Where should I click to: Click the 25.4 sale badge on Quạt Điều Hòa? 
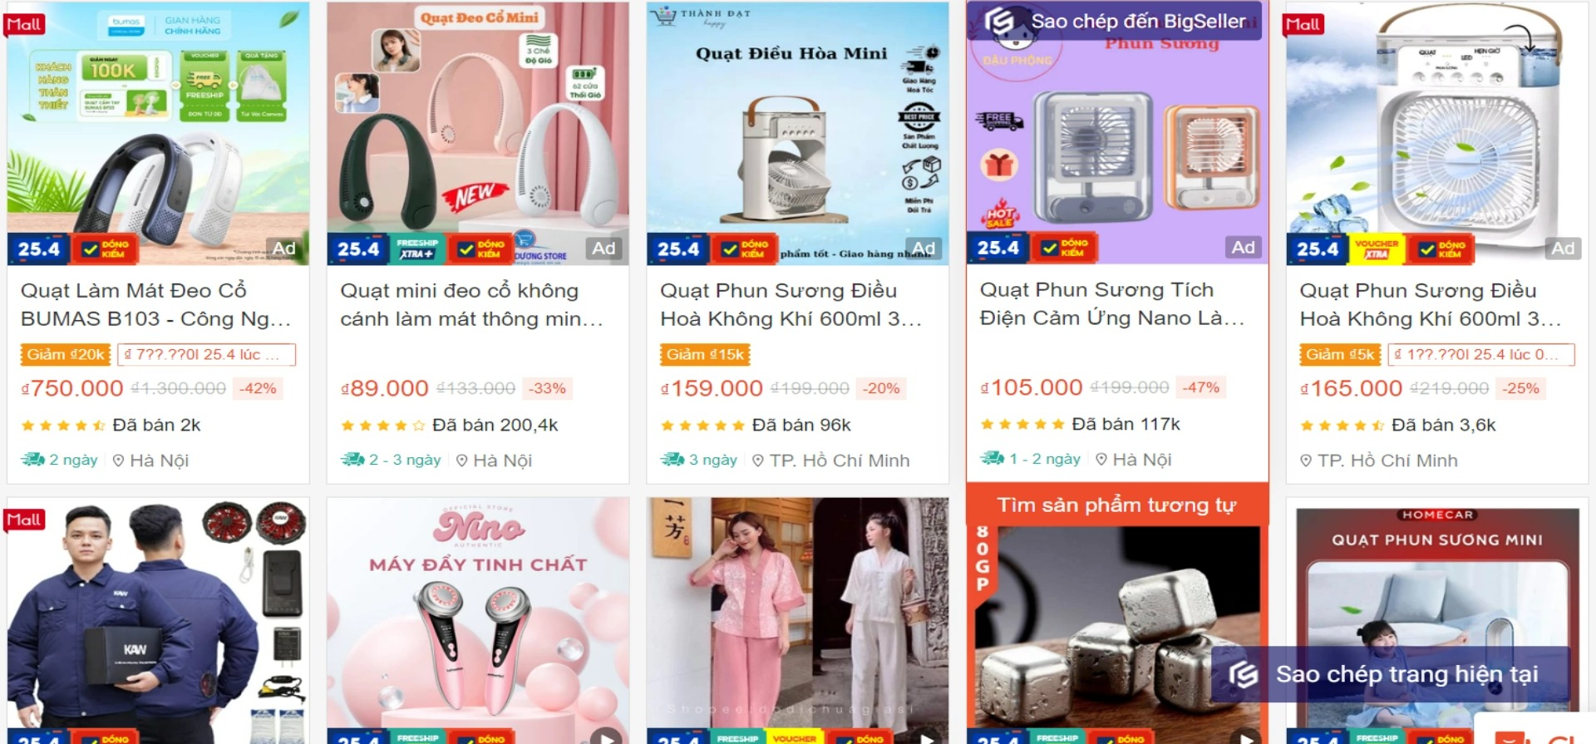tap(678, 249)
